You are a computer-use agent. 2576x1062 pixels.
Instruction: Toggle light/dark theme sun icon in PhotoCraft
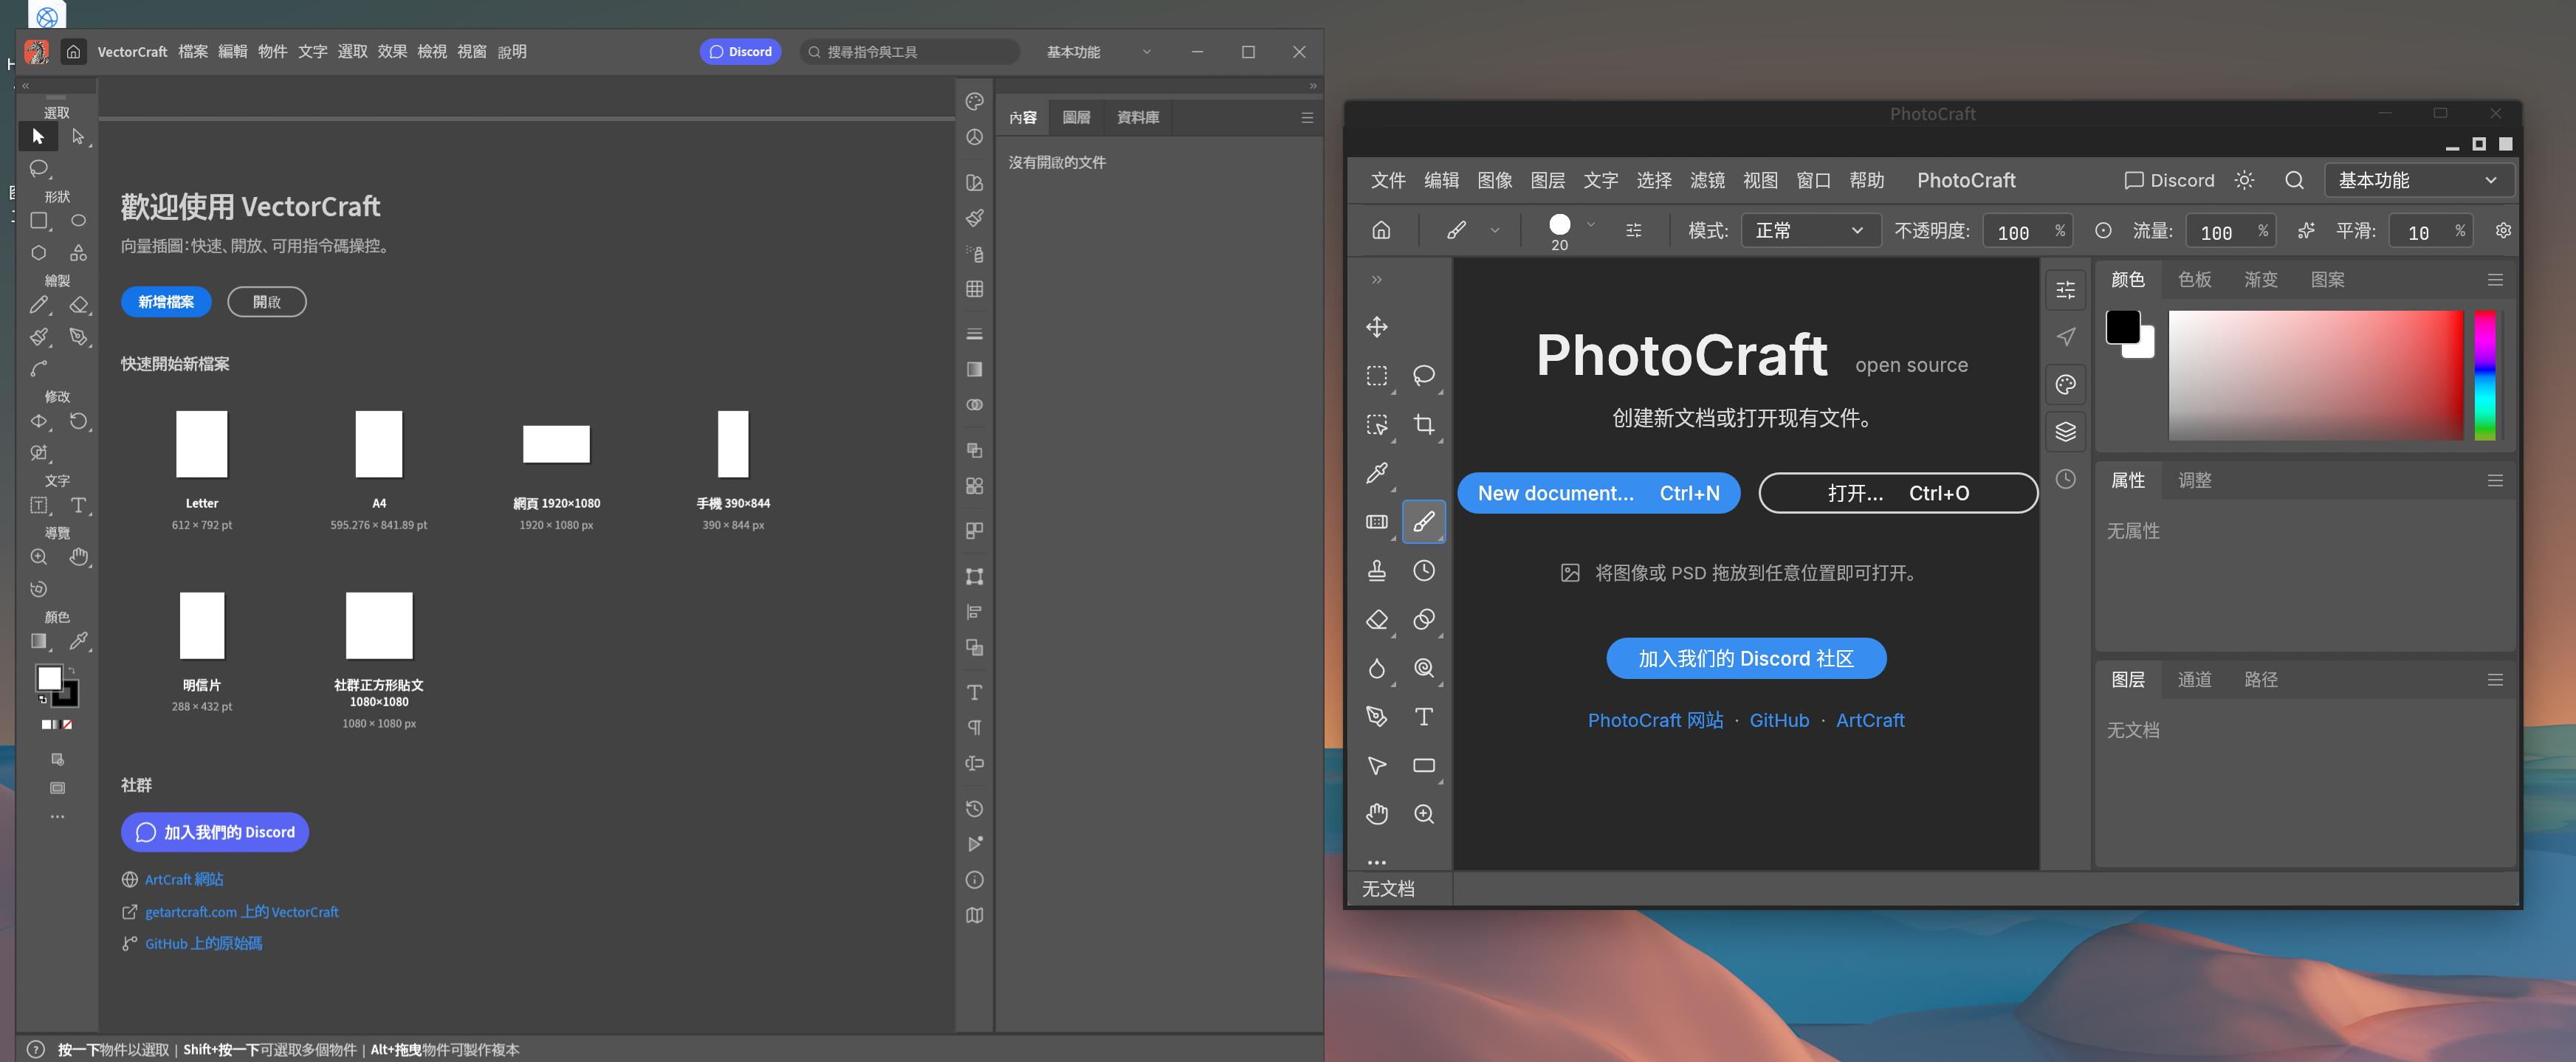coord(2244,180)
